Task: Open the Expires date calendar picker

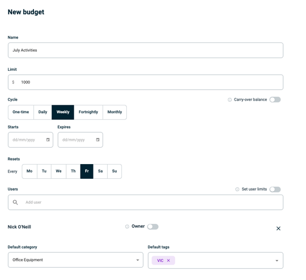Action: 98,140
